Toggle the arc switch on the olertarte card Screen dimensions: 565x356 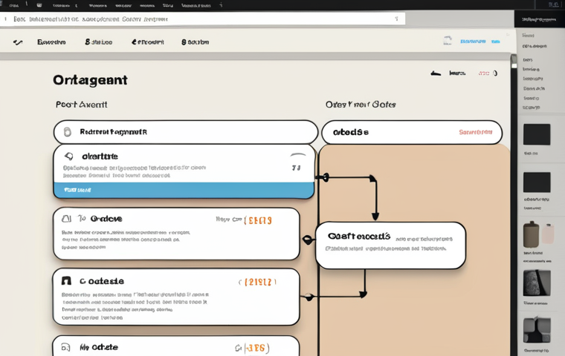tap(298, 155)
